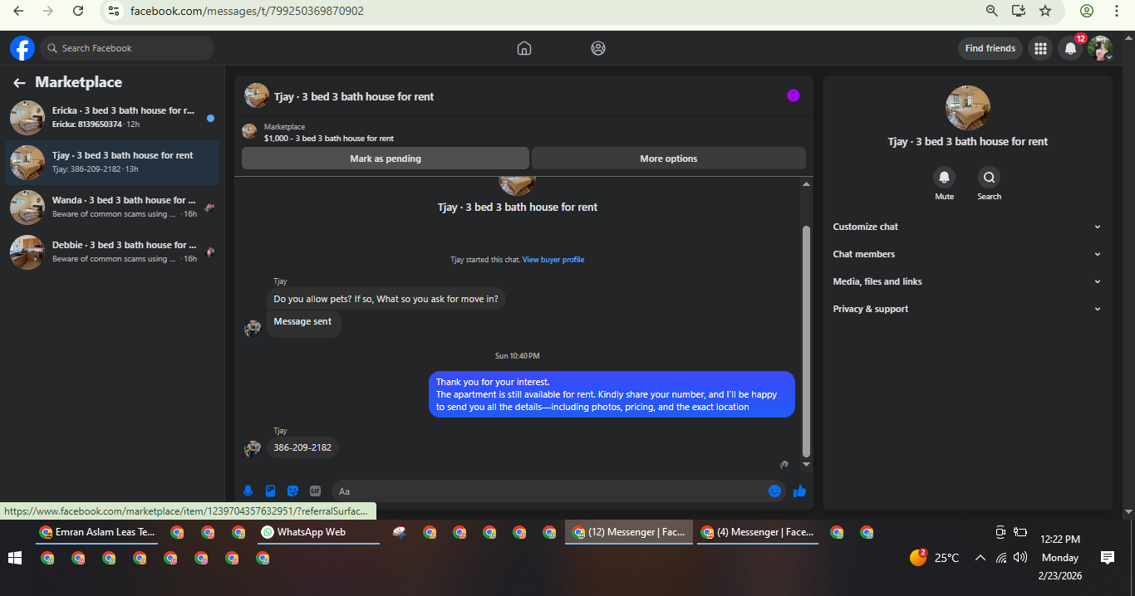This screenshot has height=596, width=1135.
Task: Click install app icon in address bar
Action: pyautogui.click(x=1018, y=11)
